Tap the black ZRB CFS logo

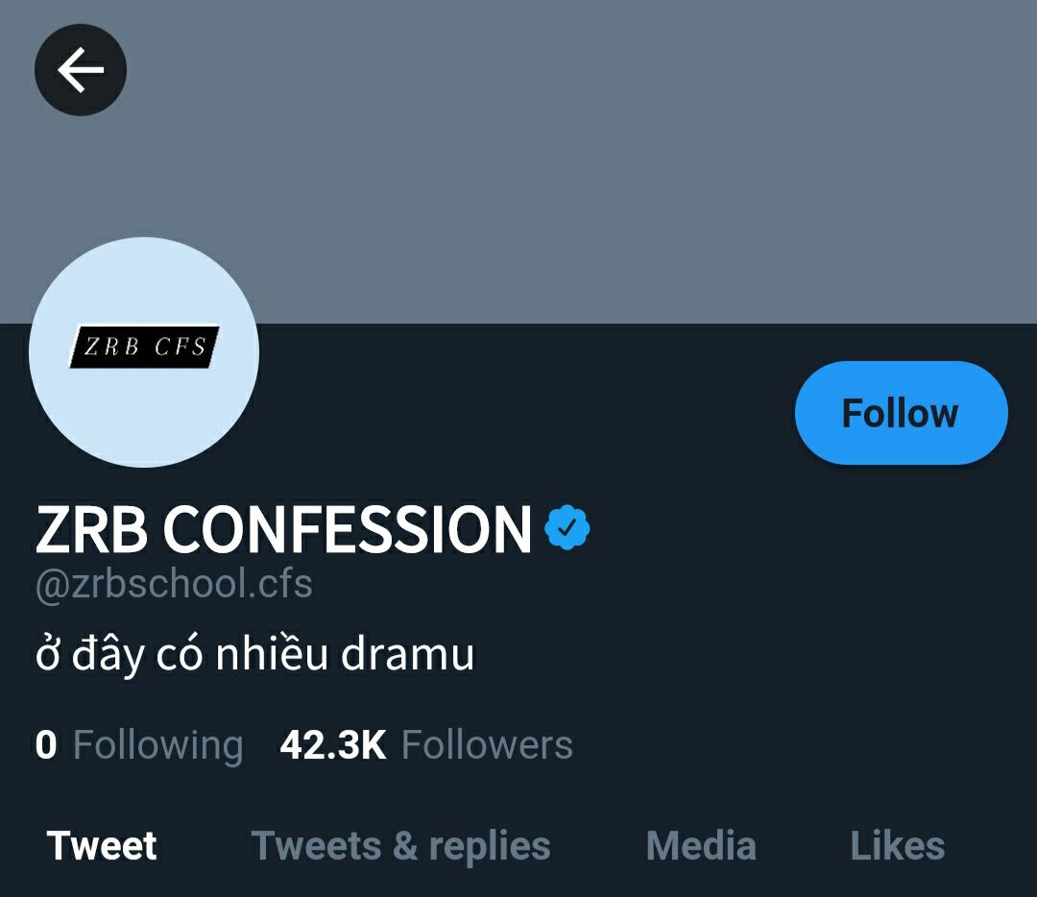click(145, 347)
